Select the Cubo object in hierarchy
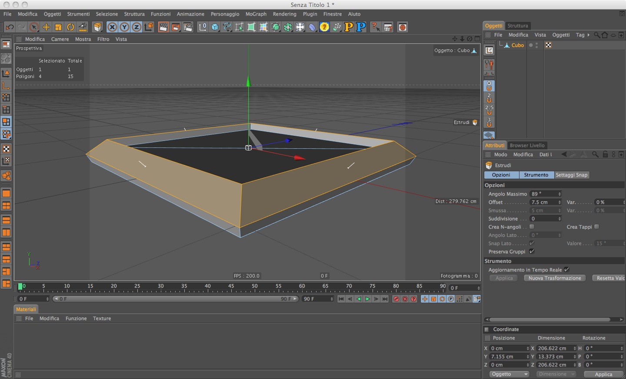The image size is (626, 379). [x=517, y=45]
